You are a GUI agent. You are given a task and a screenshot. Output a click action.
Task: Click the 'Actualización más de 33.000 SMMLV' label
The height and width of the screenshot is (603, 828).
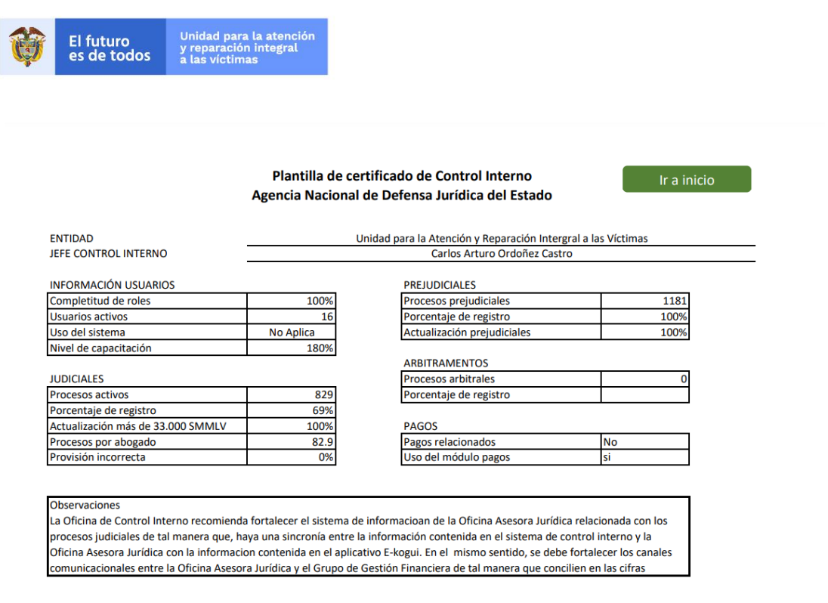coord(137,426)
